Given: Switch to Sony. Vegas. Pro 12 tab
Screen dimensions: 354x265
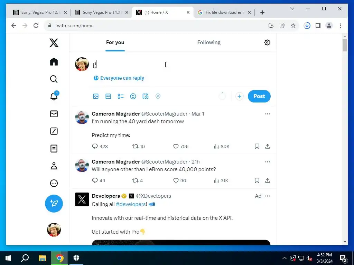Looking at the screenshot, I should click(x=40, y=12).
